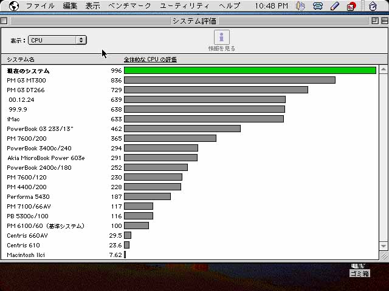Select the 現在のシステム row
The height and width of the screenshot is (291, 389).
pyautogui.click(x=190, y=71)
